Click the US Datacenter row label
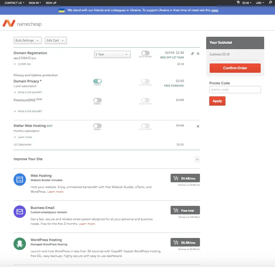The height and width of the screenshot is (267, 275). coord(22,145)
